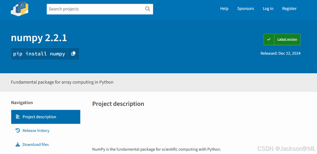Image resolution: width=317 pixels, height=154 pixels.
Task: Click the text-lines icon in the Project description tab
Action: coord(18,117)
